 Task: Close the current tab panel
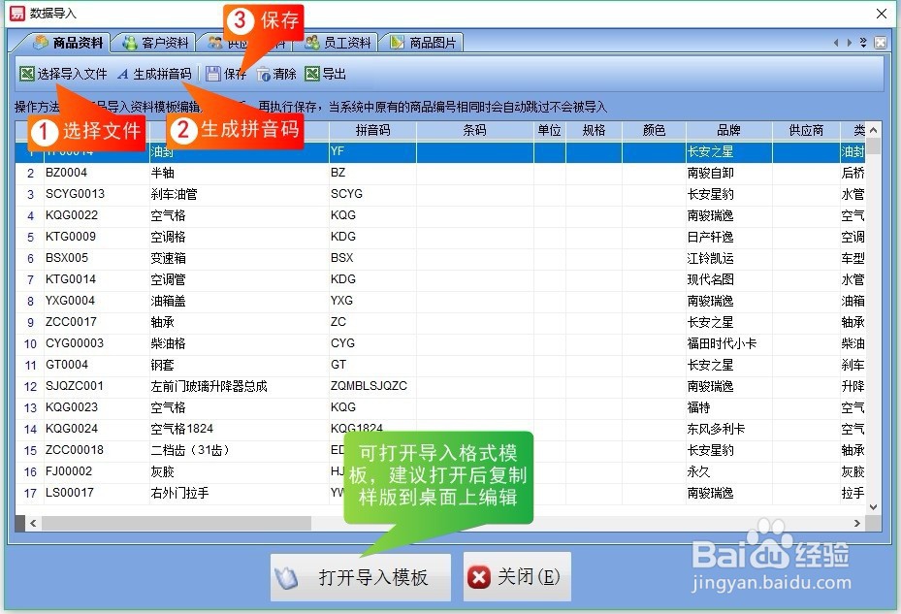pos(881,43)
